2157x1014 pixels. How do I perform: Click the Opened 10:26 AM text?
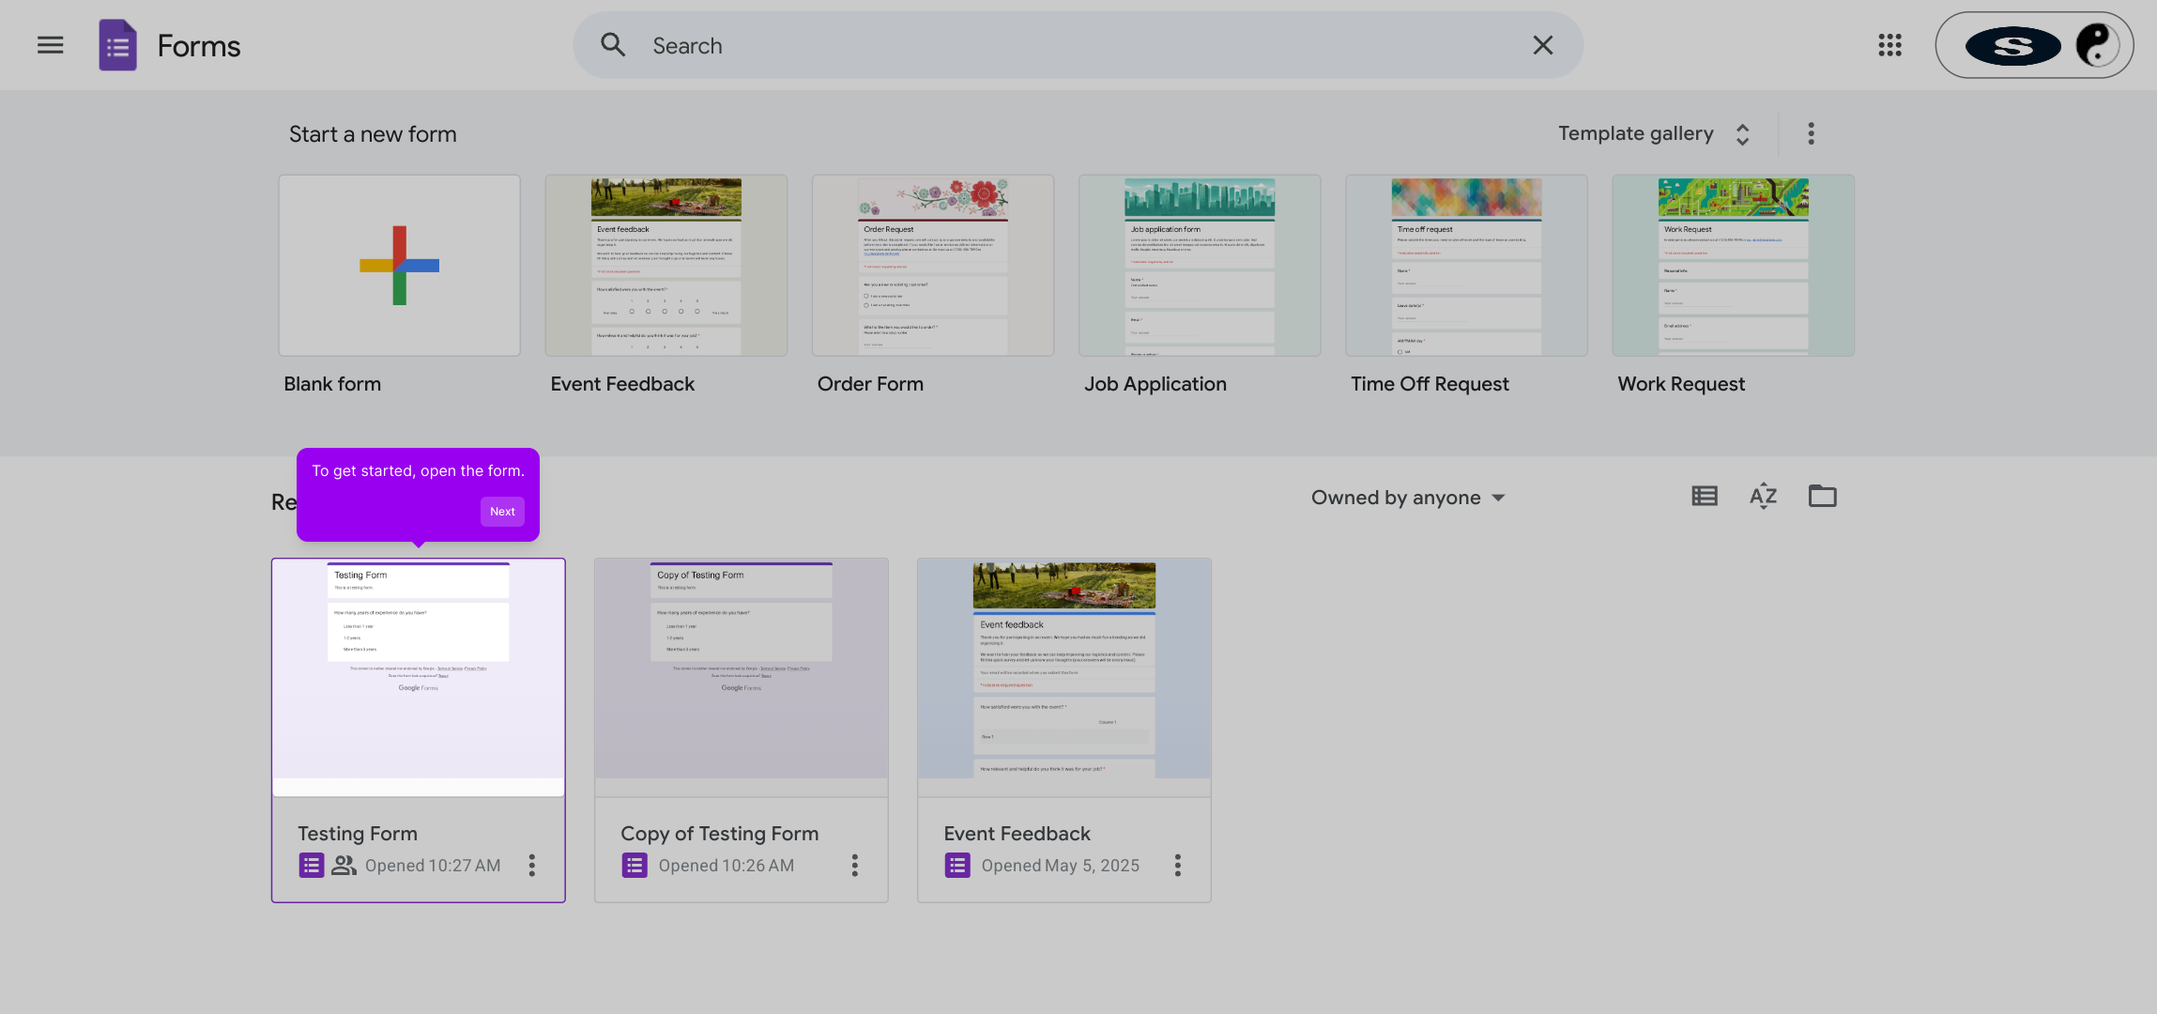[727, 866]
